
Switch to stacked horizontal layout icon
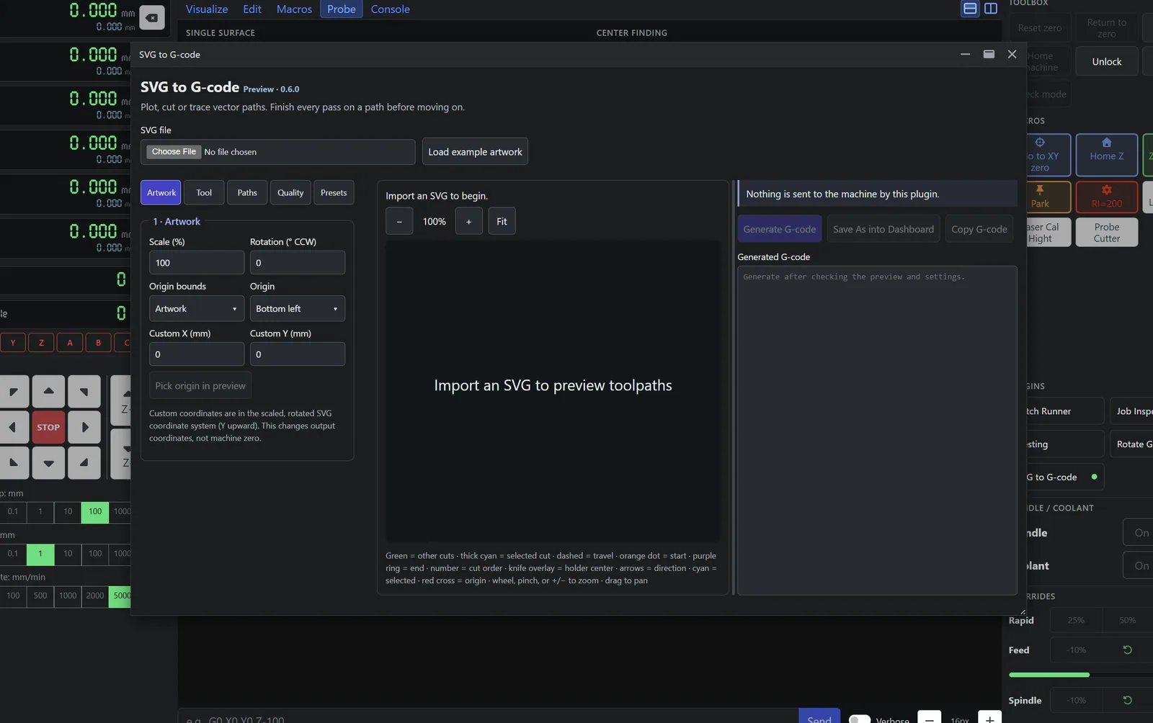click(x=970, y=9)
